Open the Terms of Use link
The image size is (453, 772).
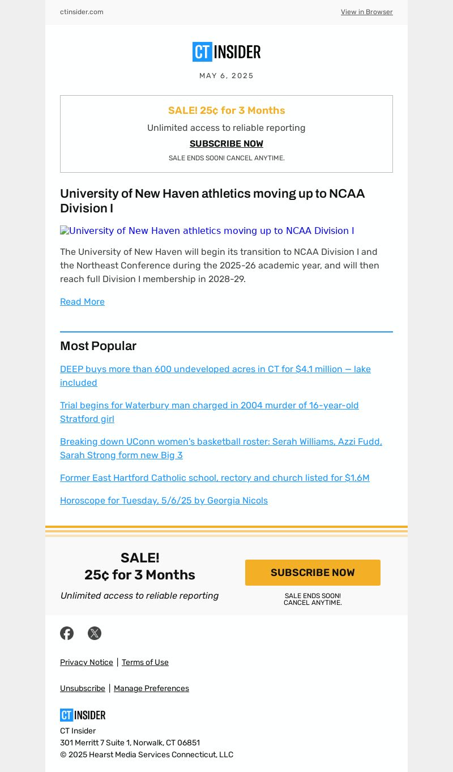(145, 663)
